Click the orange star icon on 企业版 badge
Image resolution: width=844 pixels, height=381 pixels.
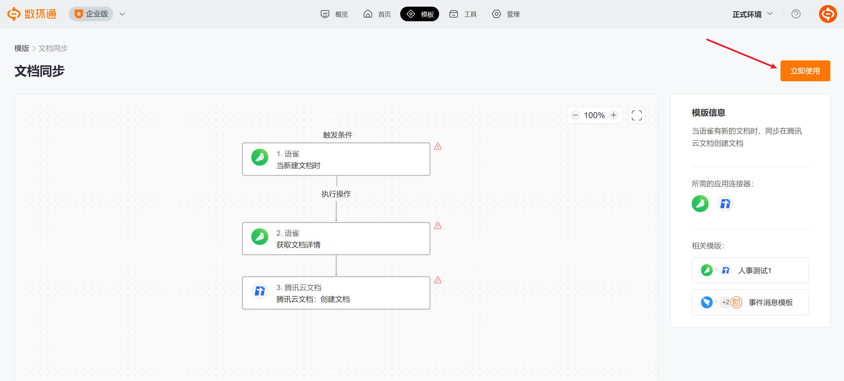tap(79, 14)
